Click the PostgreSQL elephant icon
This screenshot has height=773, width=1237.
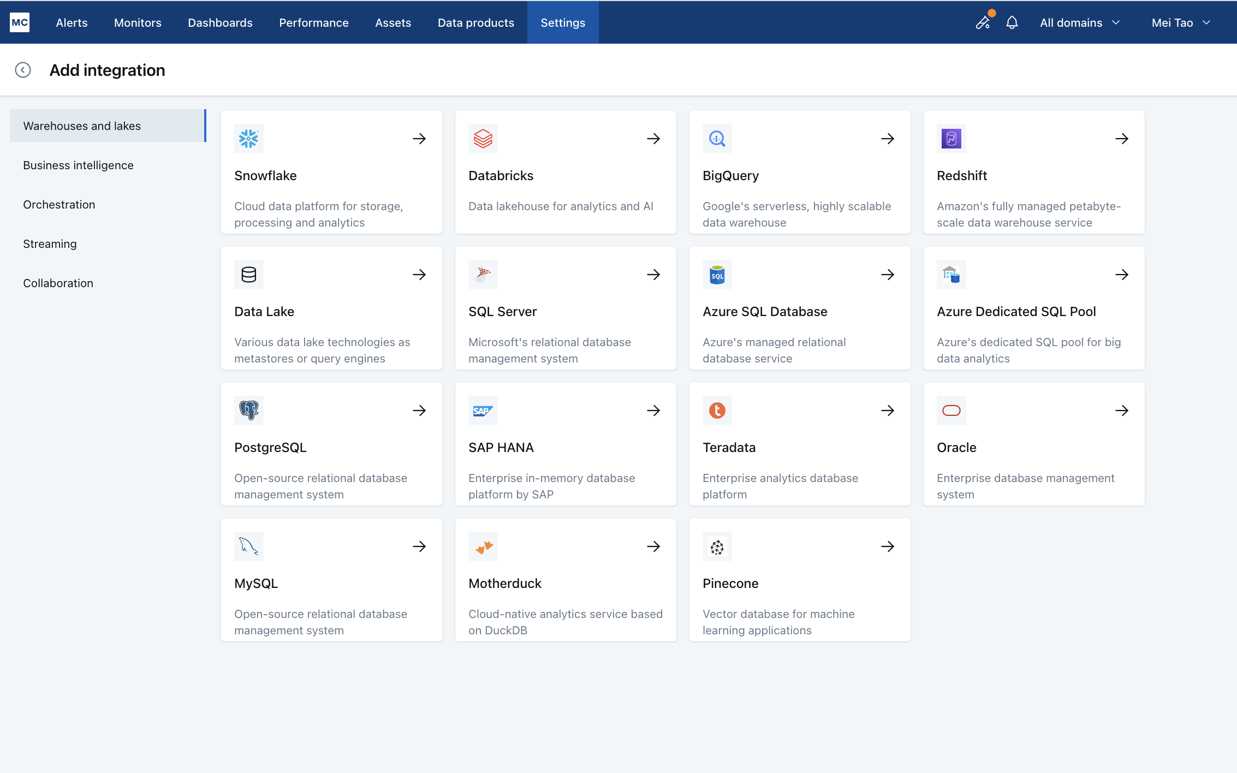[249, 411]
